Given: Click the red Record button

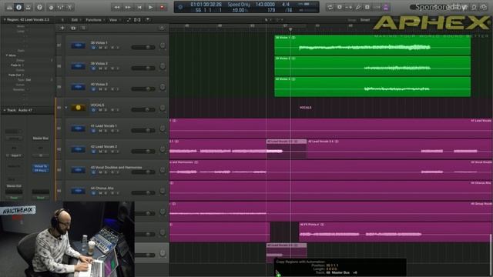Looking at the screenshot, I should [x=163, y=7].
